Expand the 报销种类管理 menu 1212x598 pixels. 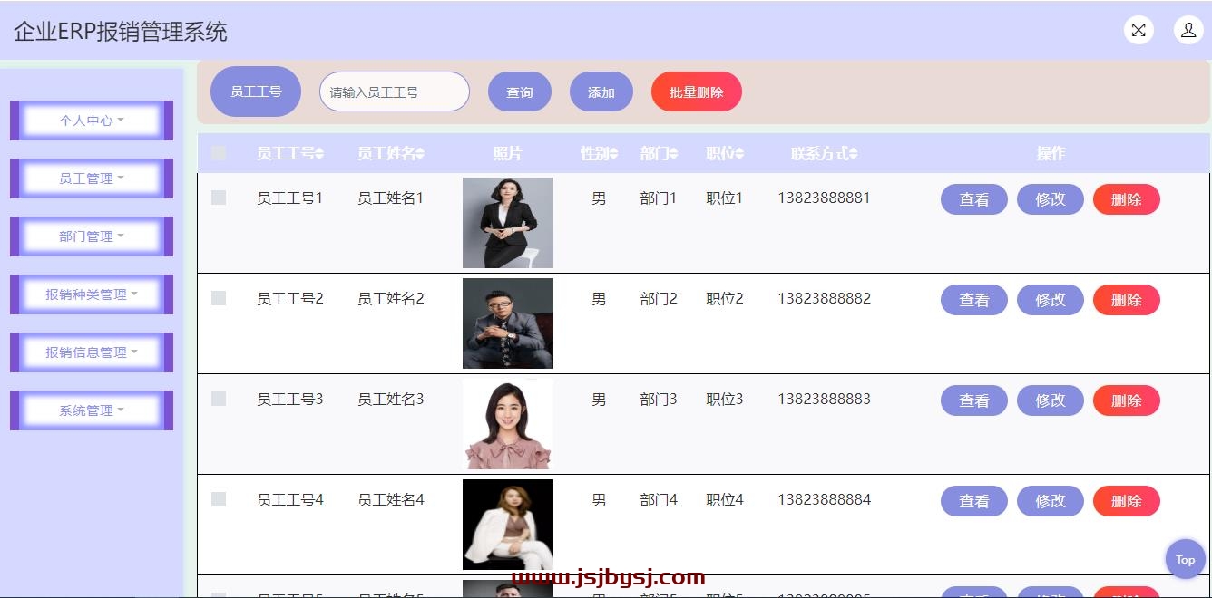pos(92,294)
